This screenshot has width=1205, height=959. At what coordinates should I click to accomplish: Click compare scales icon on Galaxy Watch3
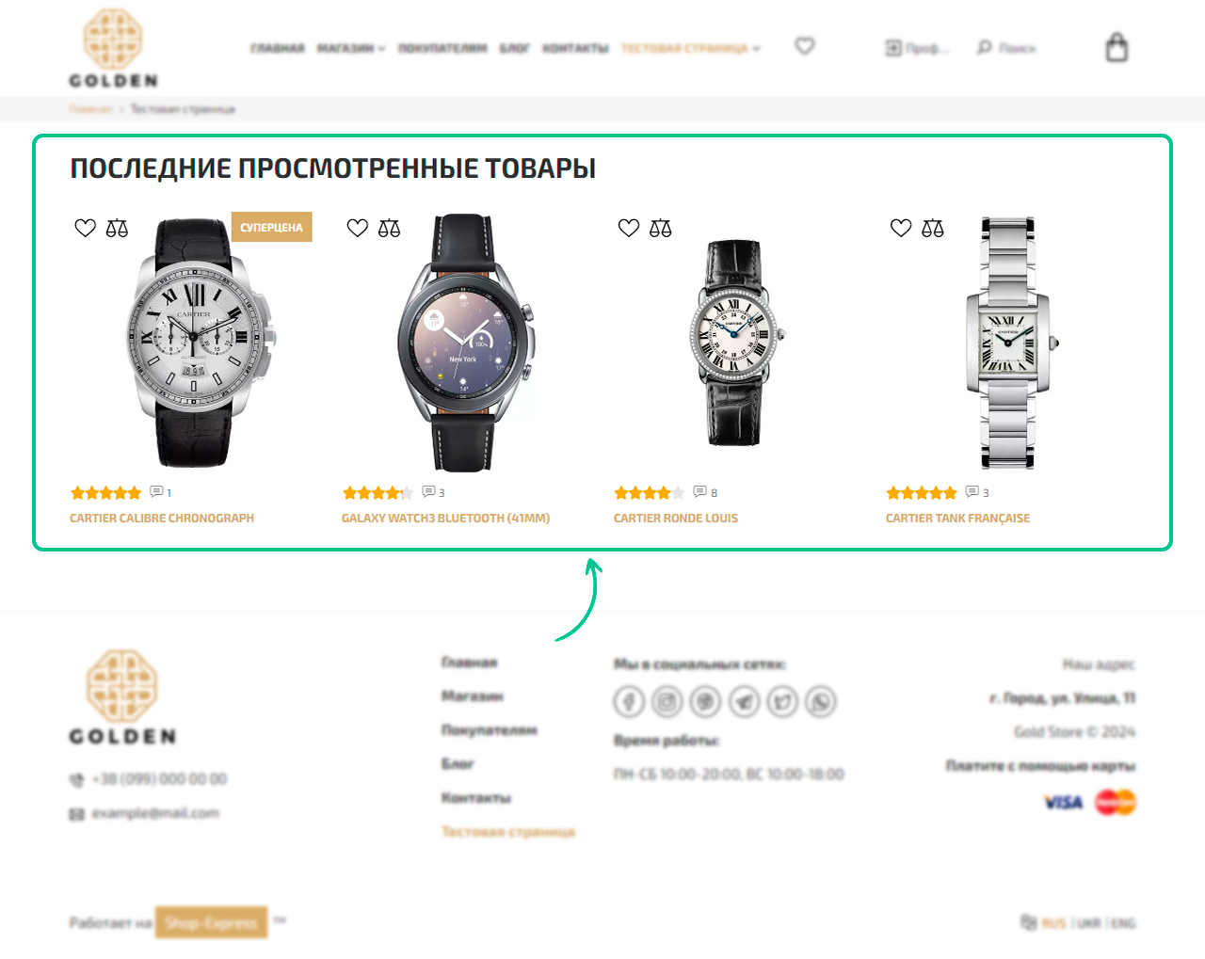(x=389, y=228)
